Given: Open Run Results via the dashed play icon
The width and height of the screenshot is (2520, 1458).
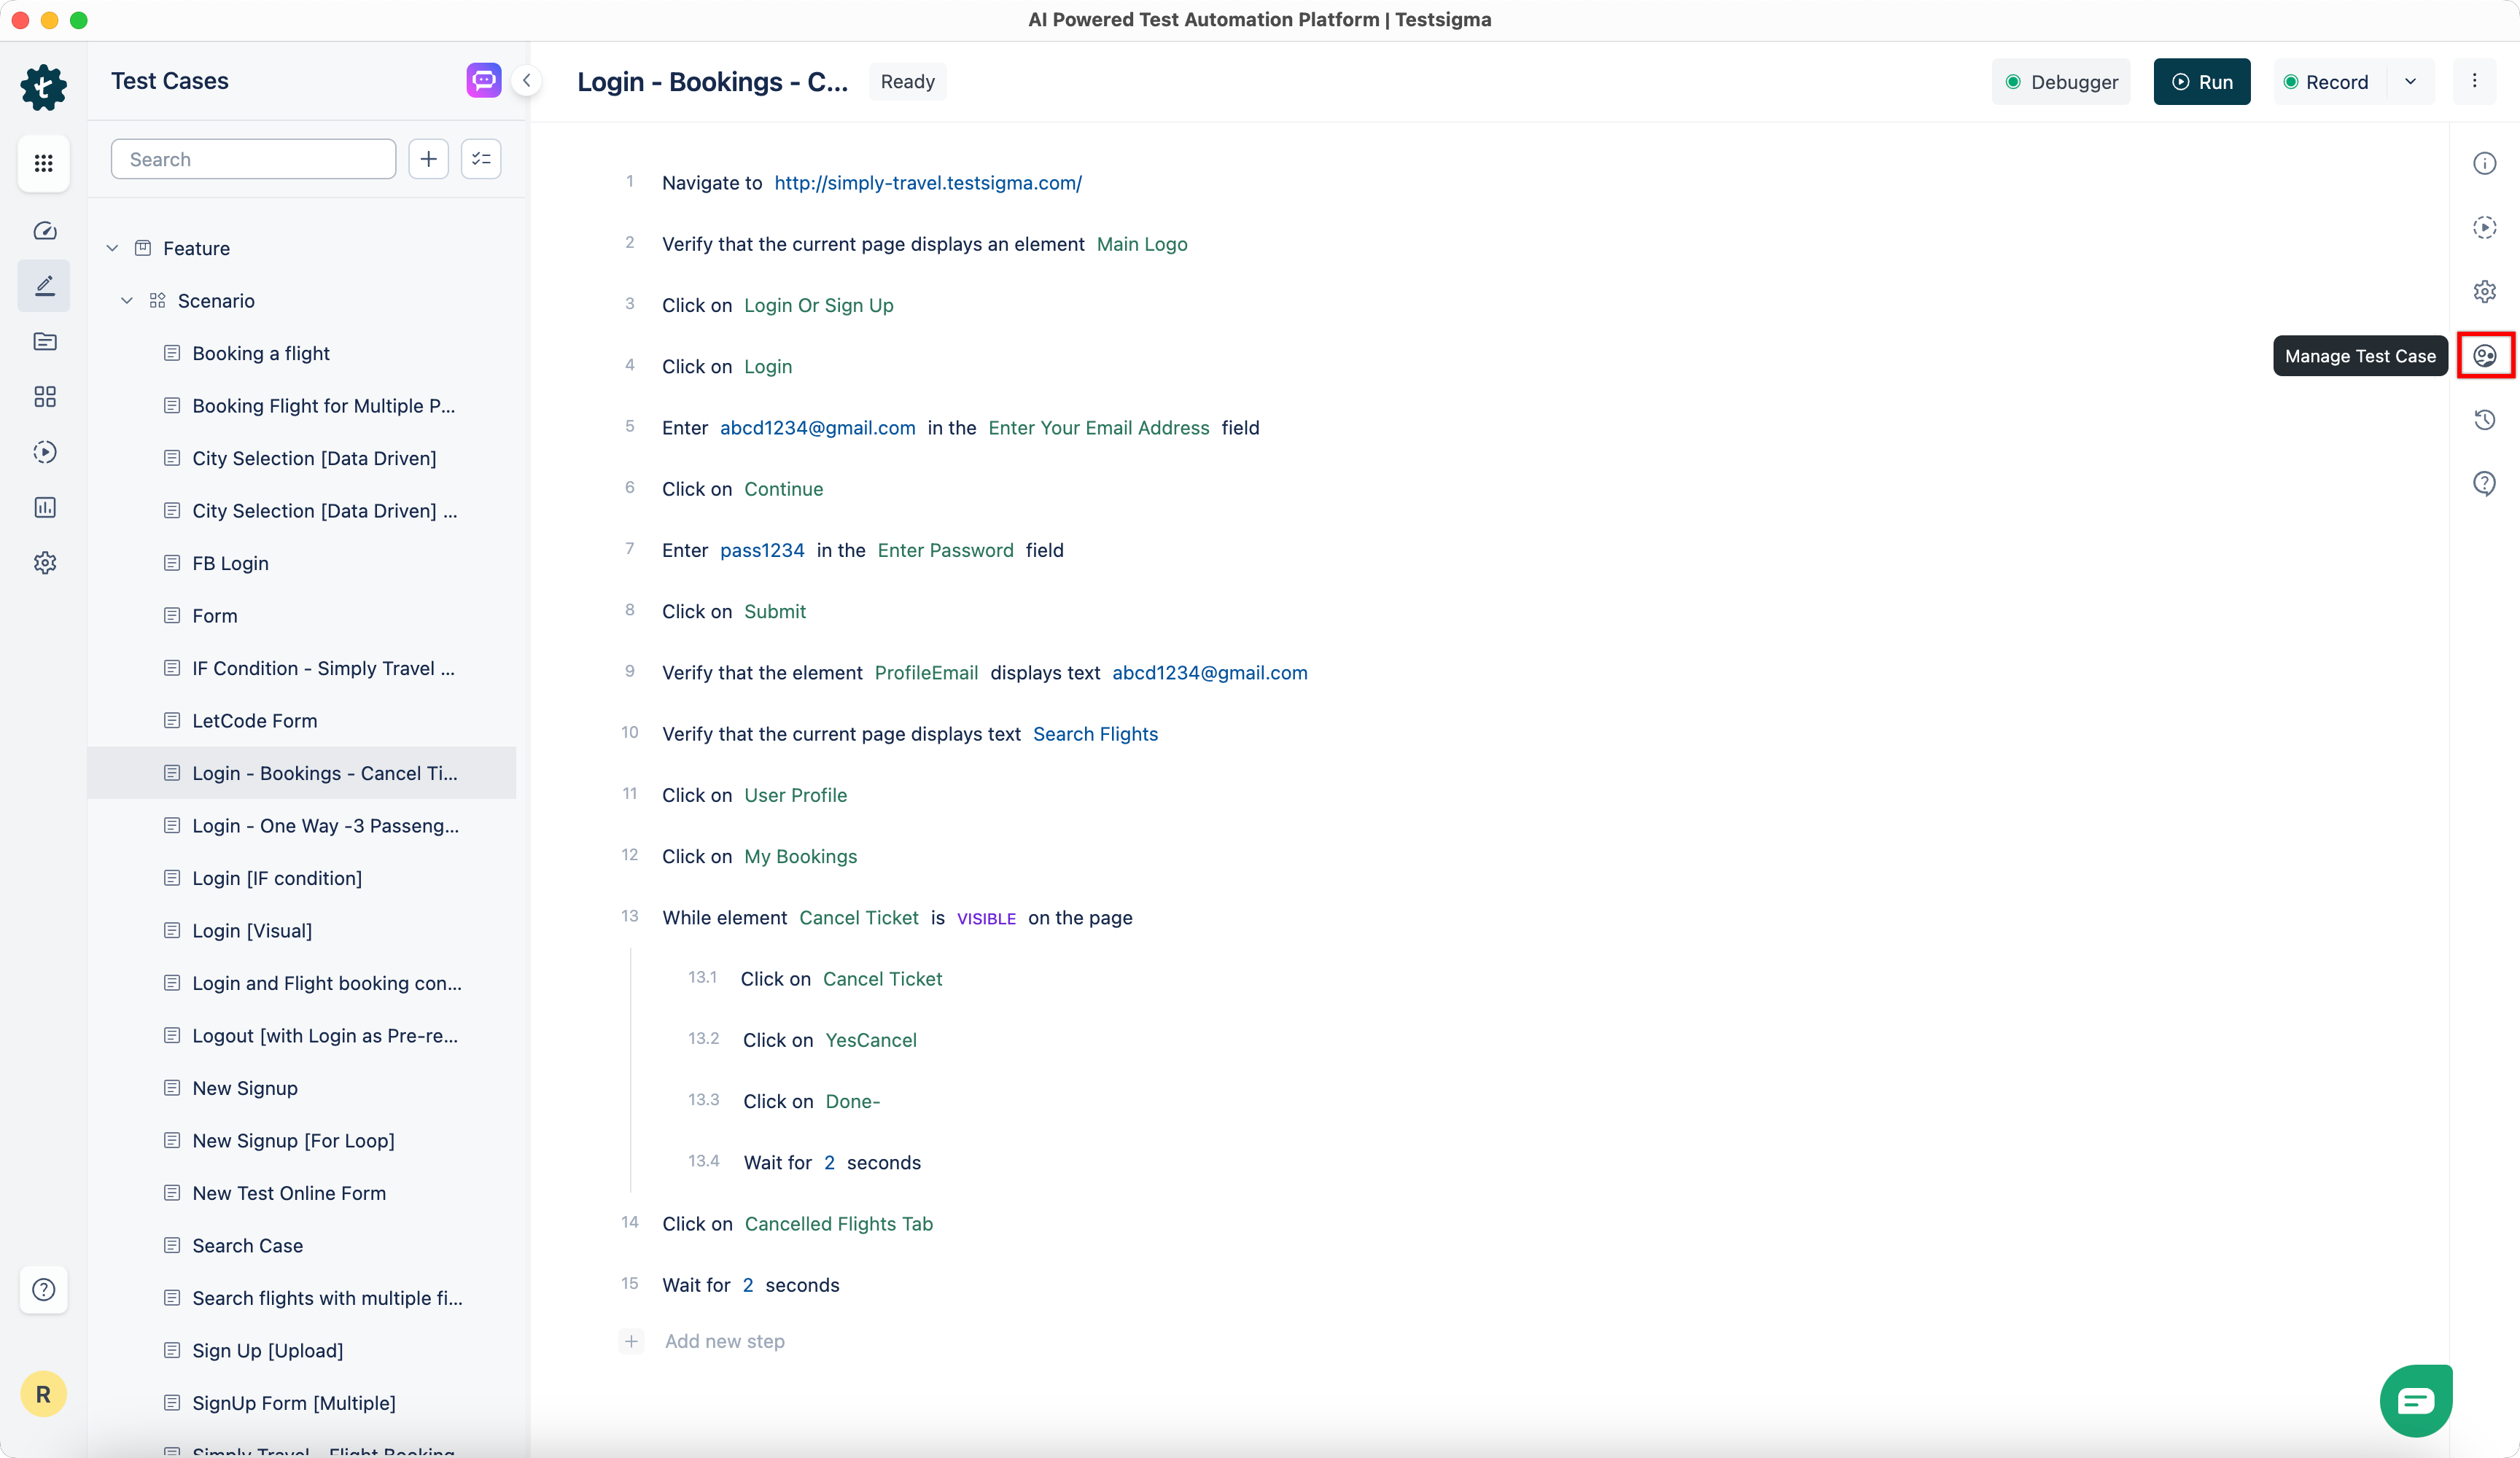Looking at the screenshot, I should click(44, 452).
